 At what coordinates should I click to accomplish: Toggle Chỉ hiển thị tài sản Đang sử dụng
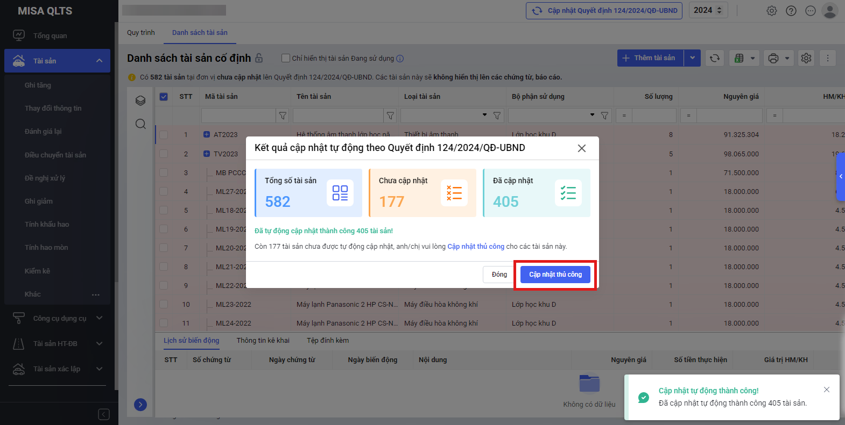(286, 58)
